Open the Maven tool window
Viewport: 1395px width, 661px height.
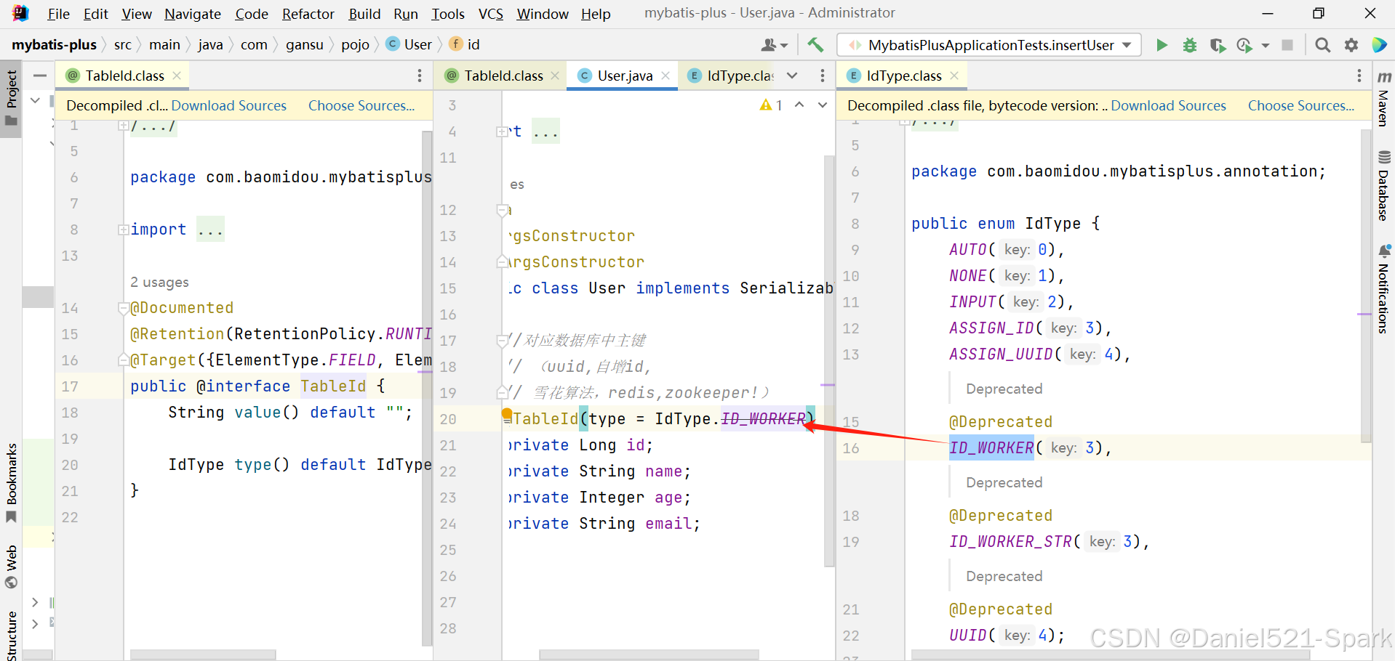(x=1383, y=98)
